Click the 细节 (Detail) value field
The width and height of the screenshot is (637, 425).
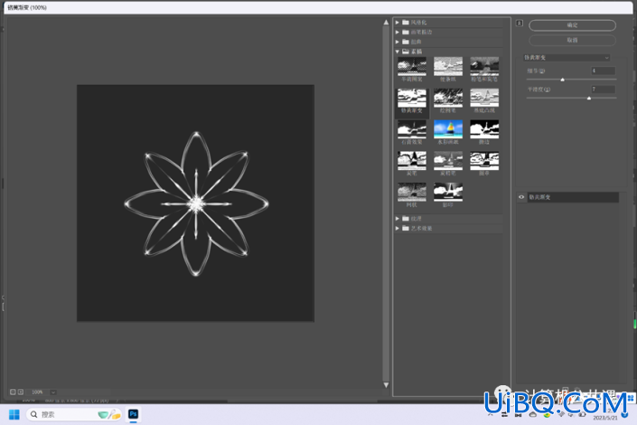pos(603,71)
